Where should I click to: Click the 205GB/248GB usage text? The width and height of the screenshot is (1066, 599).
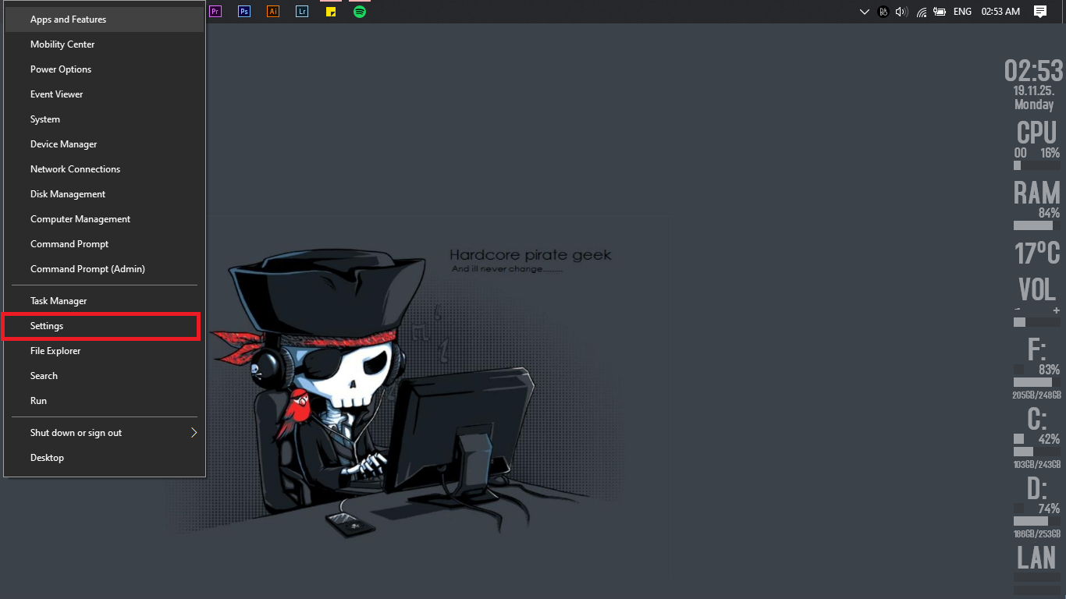point(1037,395)
